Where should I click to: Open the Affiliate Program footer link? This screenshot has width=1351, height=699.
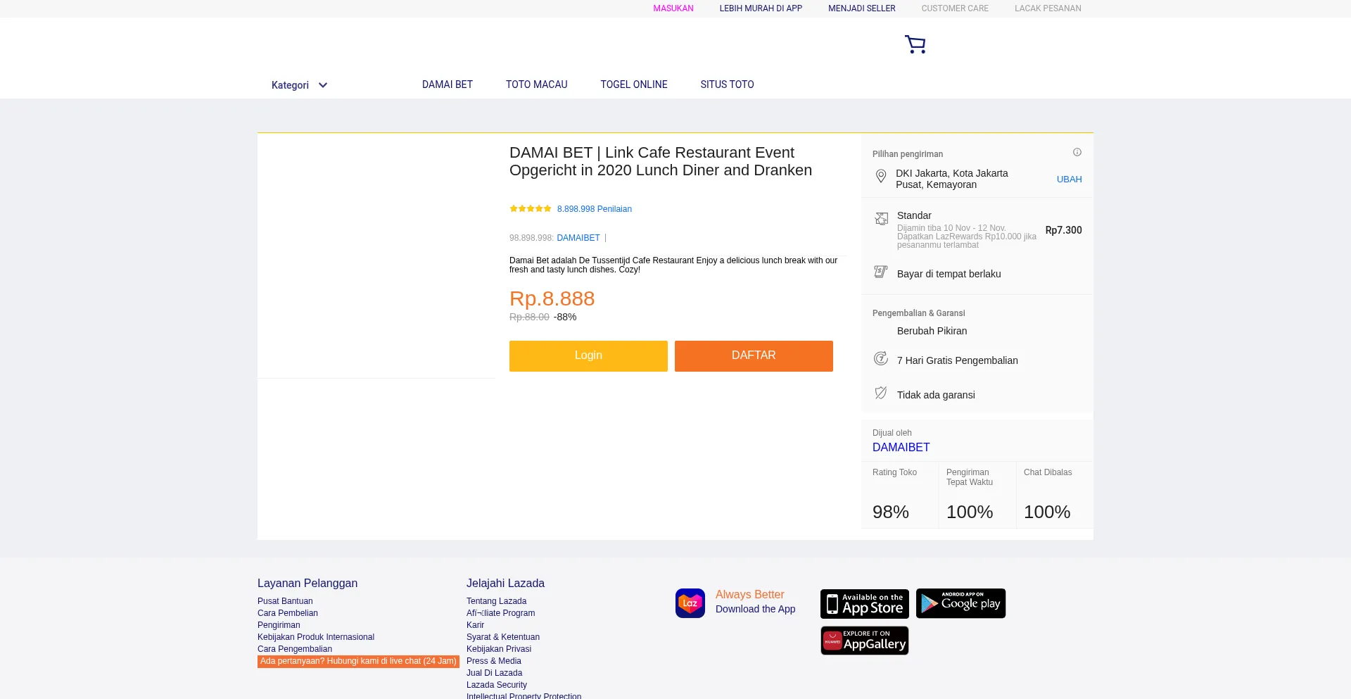[500, 613]
